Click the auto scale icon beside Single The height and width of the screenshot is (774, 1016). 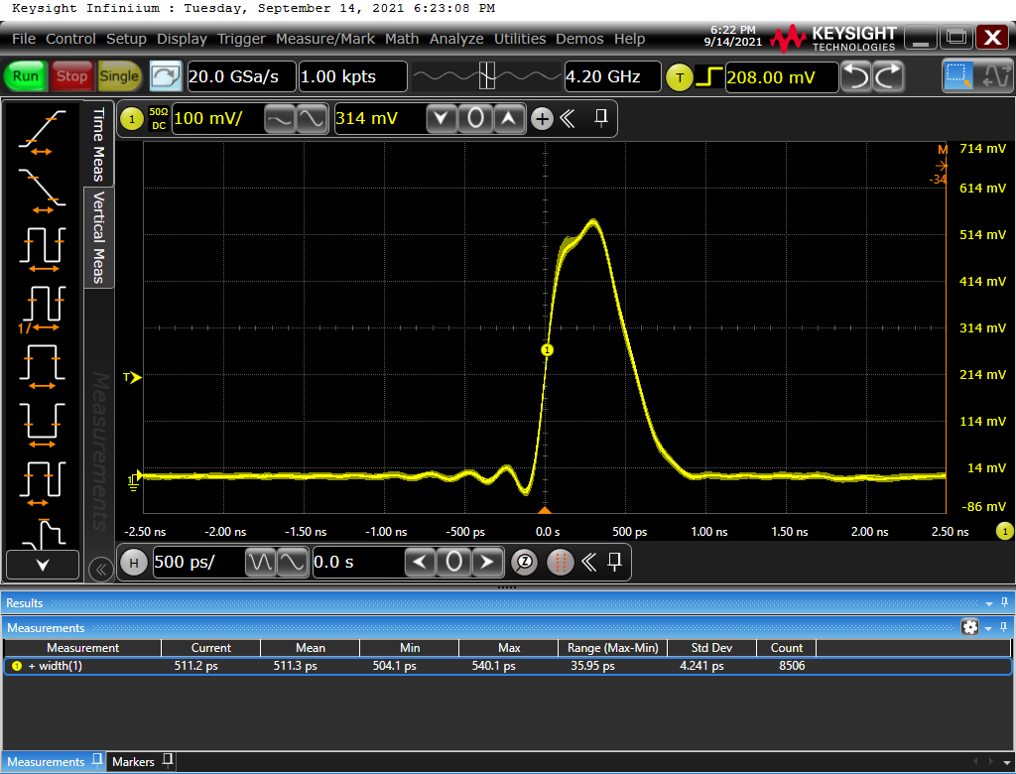click(x=166, y=76)
